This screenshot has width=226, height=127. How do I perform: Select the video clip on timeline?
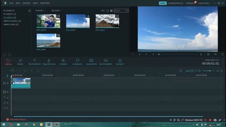pyautogui.click(x=21, y=83)
